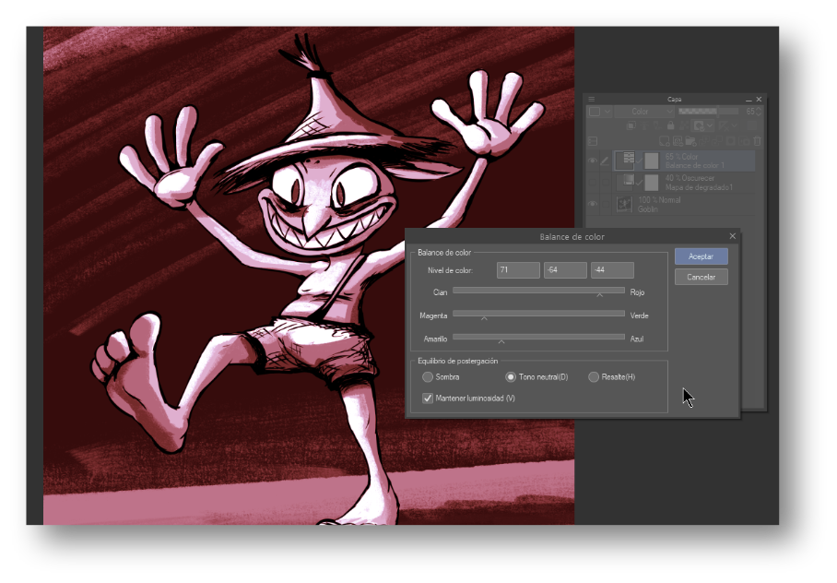Viewport: 837px width, 583px height.
Task: Select the 'Sombra' radio option
Action: pyautogui.click(x=428, y=376)
